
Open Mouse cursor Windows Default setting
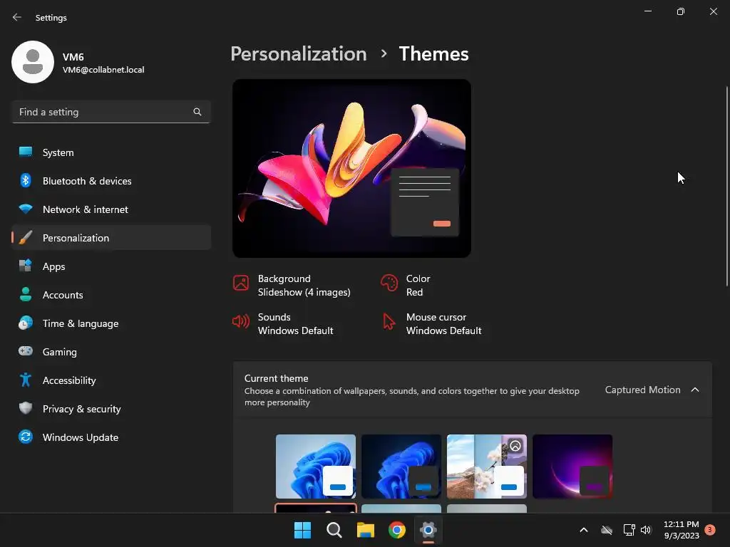431,324
